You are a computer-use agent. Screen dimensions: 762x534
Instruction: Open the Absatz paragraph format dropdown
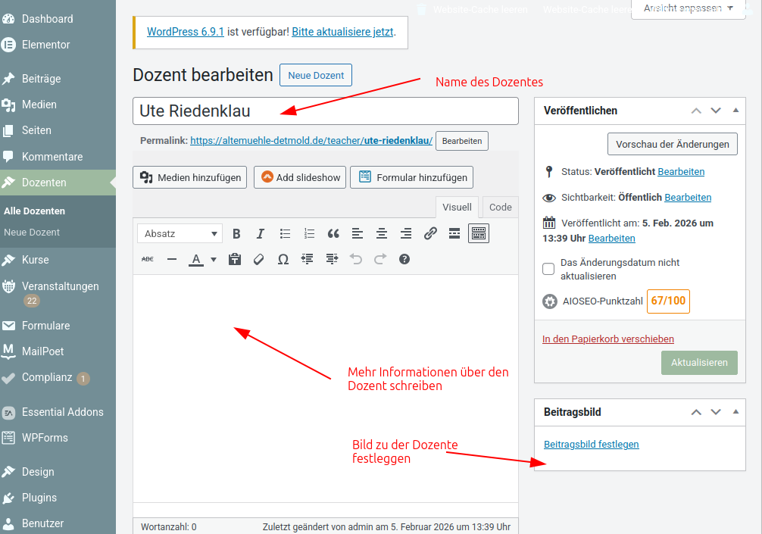(x=180, y=234)
